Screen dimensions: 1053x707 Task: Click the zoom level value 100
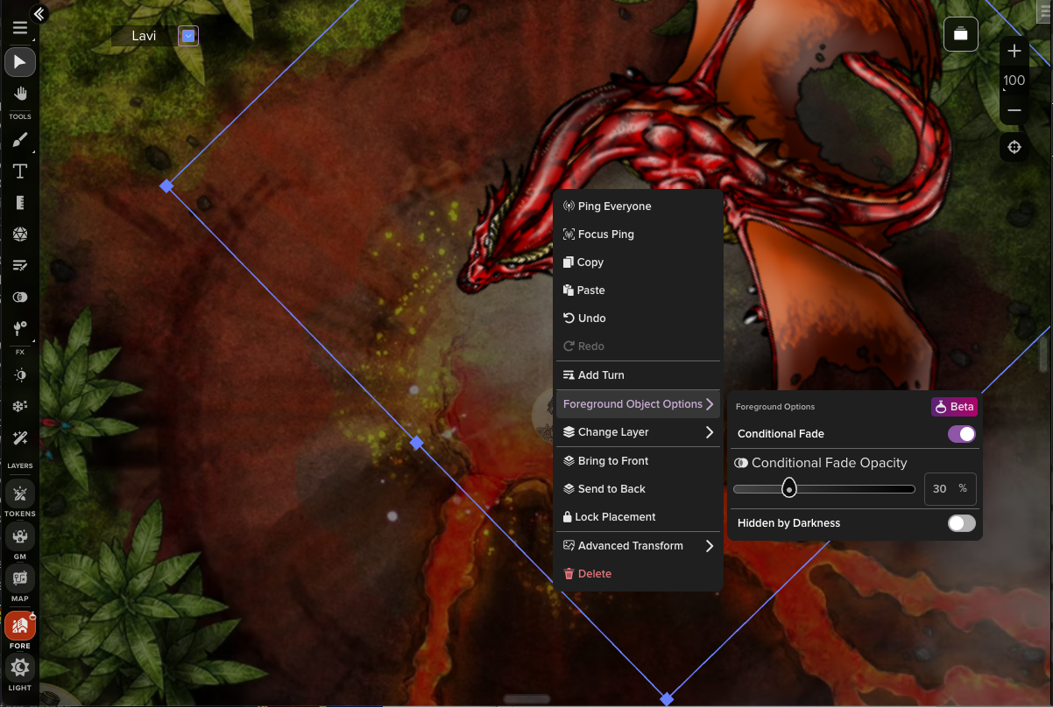(x=1014, y=80)
